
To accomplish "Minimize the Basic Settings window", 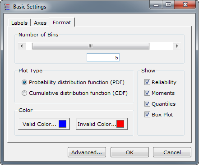I will tap(156, 5).
